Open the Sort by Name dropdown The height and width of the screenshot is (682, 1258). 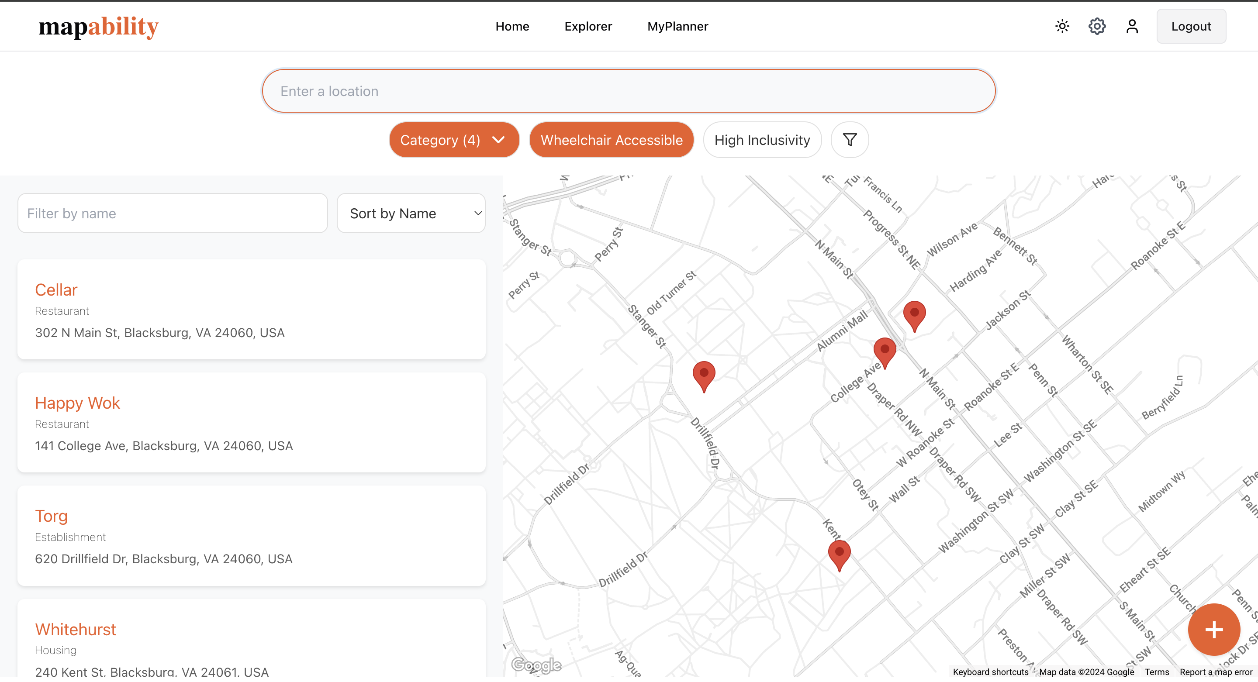pyautogui.click(x=411, y=214)
